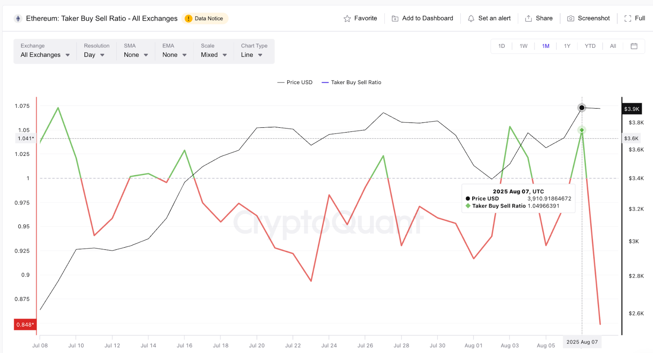Click the alert bell icon
This screenshot has height=353, width=653.
(x=471, y=18)
